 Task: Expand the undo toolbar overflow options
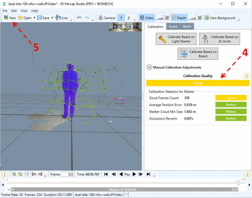[92, 20]
